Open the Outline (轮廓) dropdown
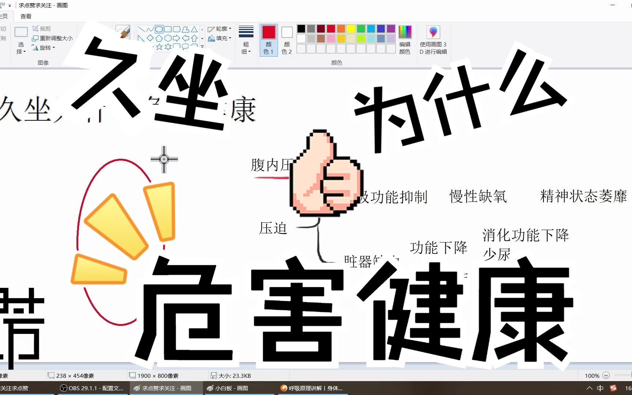The width and height of the screenshot is (632, 395). pyautogui.click(x=220, y=29)
